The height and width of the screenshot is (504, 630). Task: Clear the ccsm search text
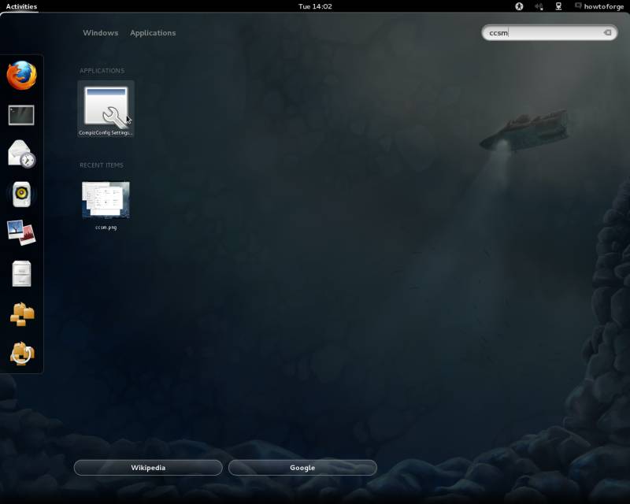pos(607,32)
